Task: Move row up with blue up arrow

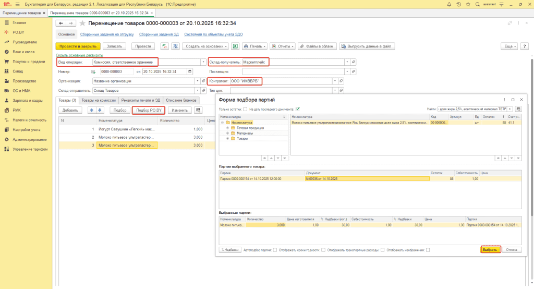Action: point(92,110)
